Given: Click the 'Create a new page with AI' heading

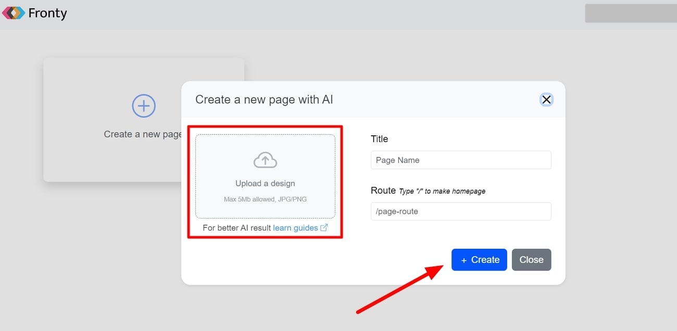Looking at the screenshot, I should [264, 99].
